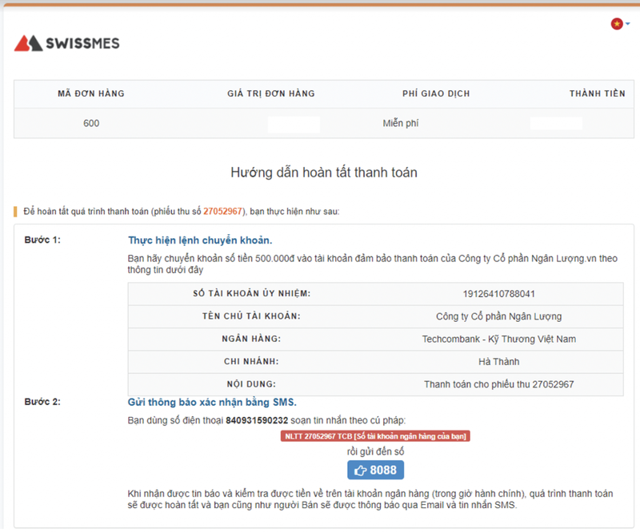
Task: Click the order code value 600
Action: [x=91, y=123]
